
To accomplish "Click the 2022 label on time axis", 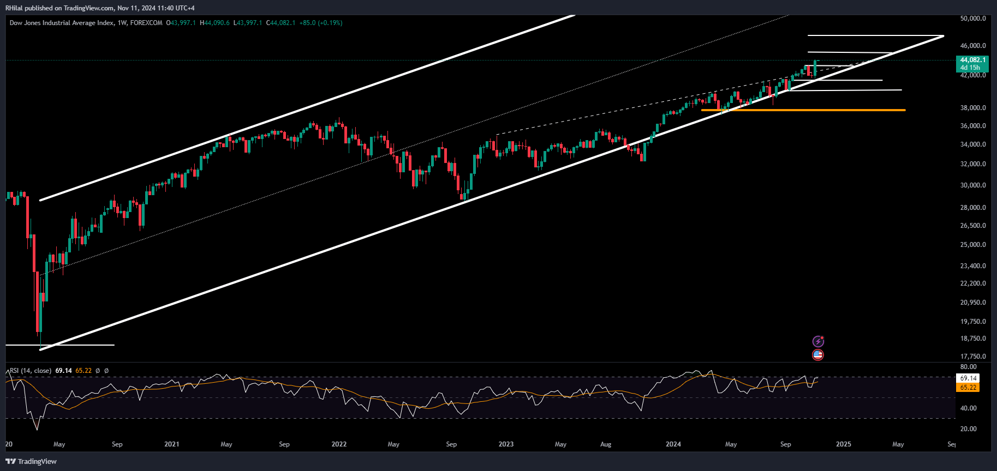I will [x=339, y=444].
